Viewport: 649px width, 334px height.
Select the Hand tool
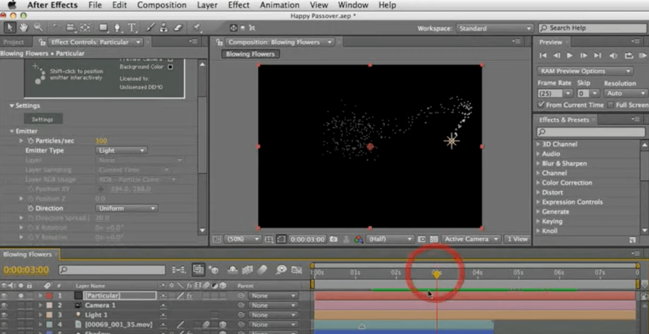pos(24,27)
